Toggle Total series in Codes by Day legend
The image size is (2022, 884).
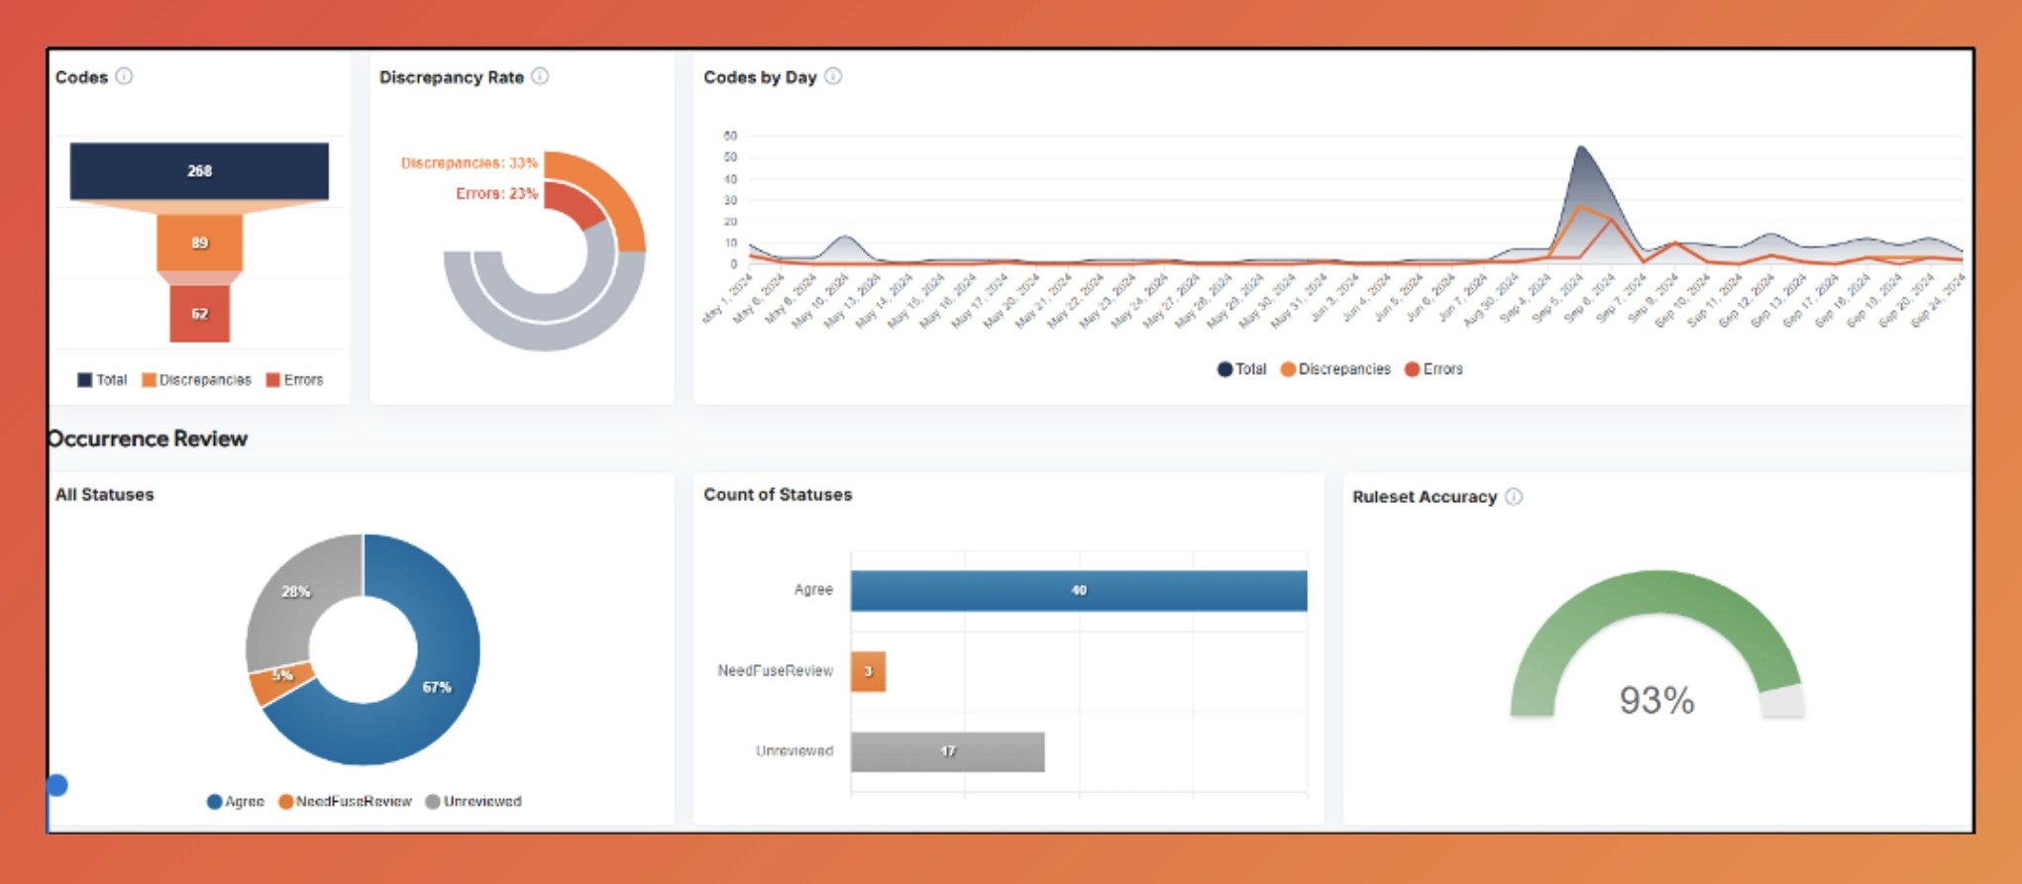[x=1241, y=369]
